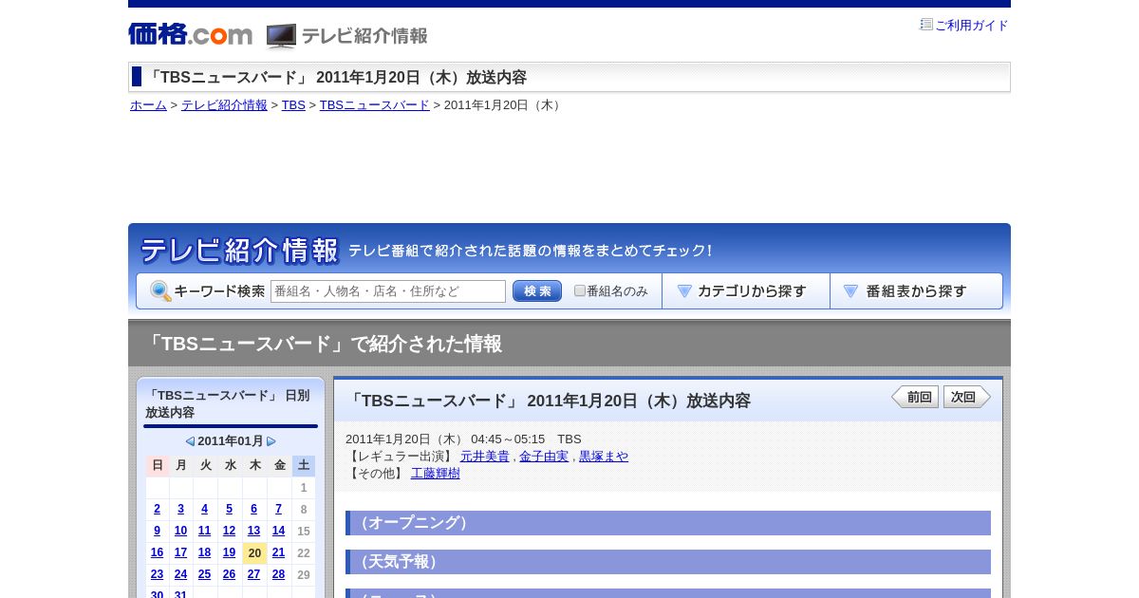Select calendar date 21
1139x598 pixels.
click(x=278, y=552)
